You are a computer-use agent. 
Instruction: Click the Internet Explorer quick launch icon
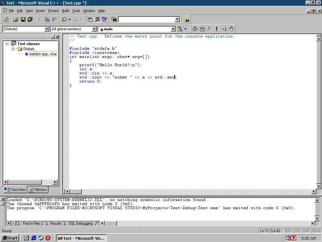tap(34, 238)
